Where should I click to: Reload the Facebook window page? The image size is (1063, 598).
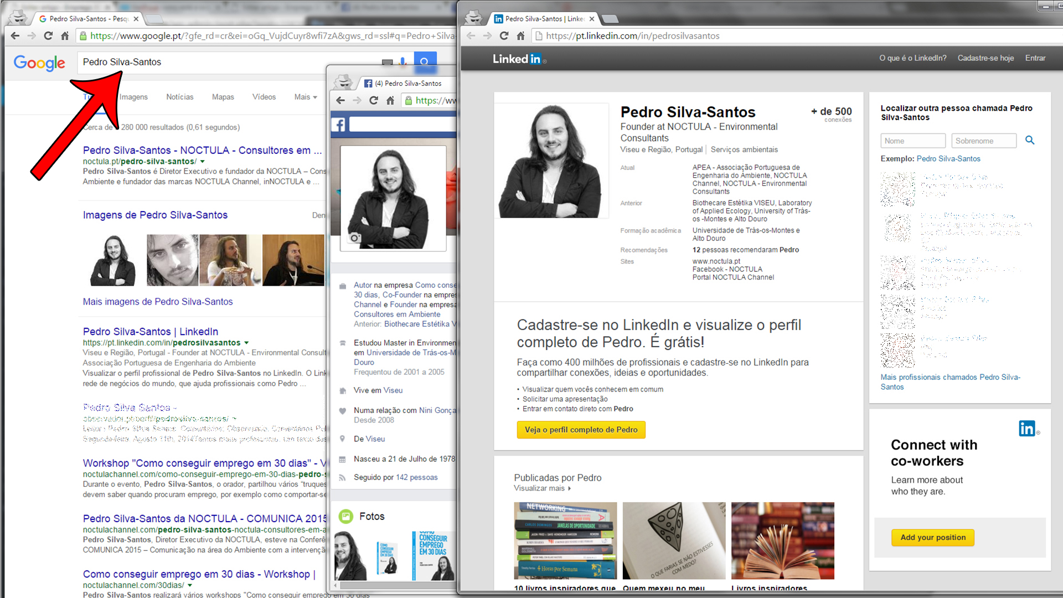[374, 100]
